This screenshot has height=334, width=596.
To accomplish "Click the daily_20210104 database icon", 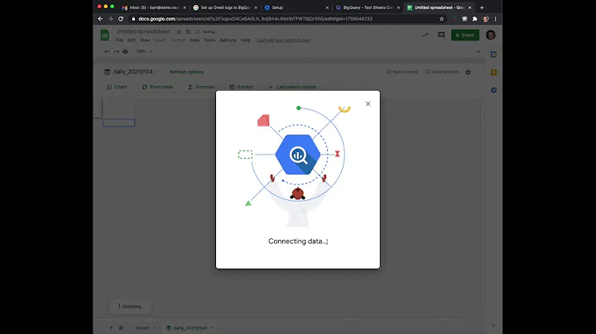I will 107,72.
